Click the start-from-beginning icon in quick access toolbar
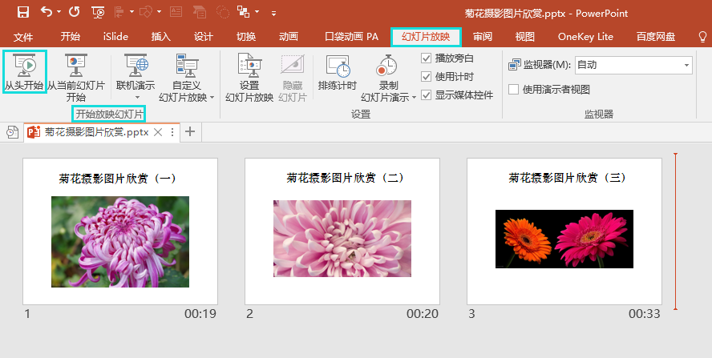Viewport: 712px width, 358px height. [x=98, y=12]
